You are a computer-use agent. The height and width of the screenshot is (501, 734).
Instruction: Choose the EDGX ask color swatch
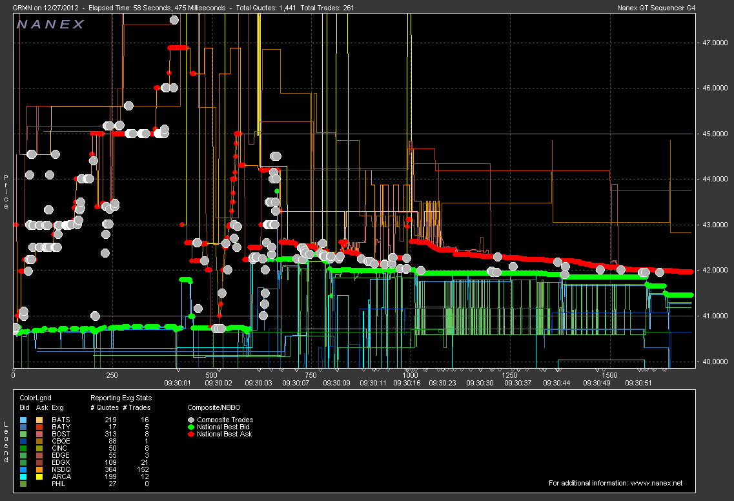[40, 463]
